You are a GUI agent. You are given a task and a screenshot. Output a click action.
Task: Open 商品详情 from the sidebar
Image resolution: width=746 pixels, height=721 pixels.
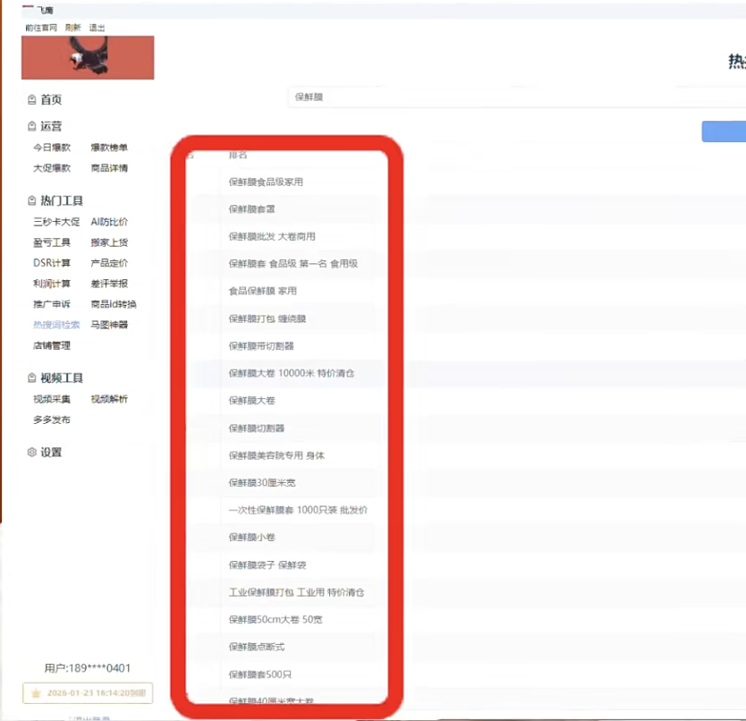pyautogui.click(x=109, y=168)
